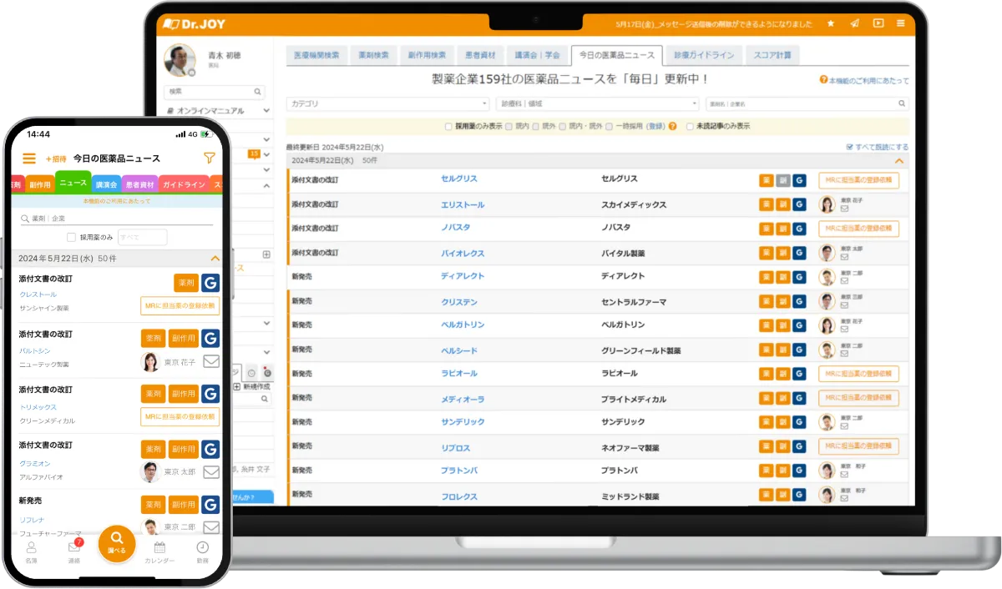This screenshot has height=589, width=1002.
Task: Click the 薬 icon in サンデリック row
Action: 766,422
